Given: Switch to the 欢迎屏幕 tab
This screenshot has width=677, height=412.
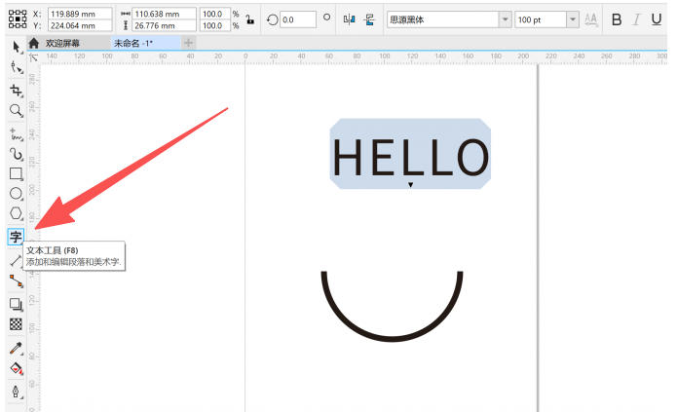Looking at the screenshot, I should (62, 43).
